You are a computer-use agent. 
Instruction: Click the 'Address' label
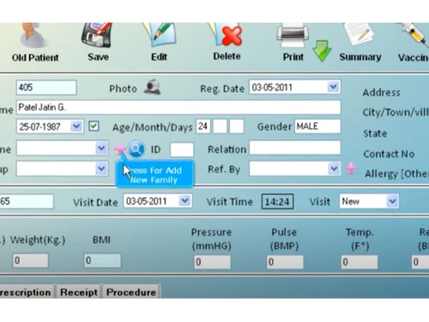pyautogui.click(x=381, y=93)
